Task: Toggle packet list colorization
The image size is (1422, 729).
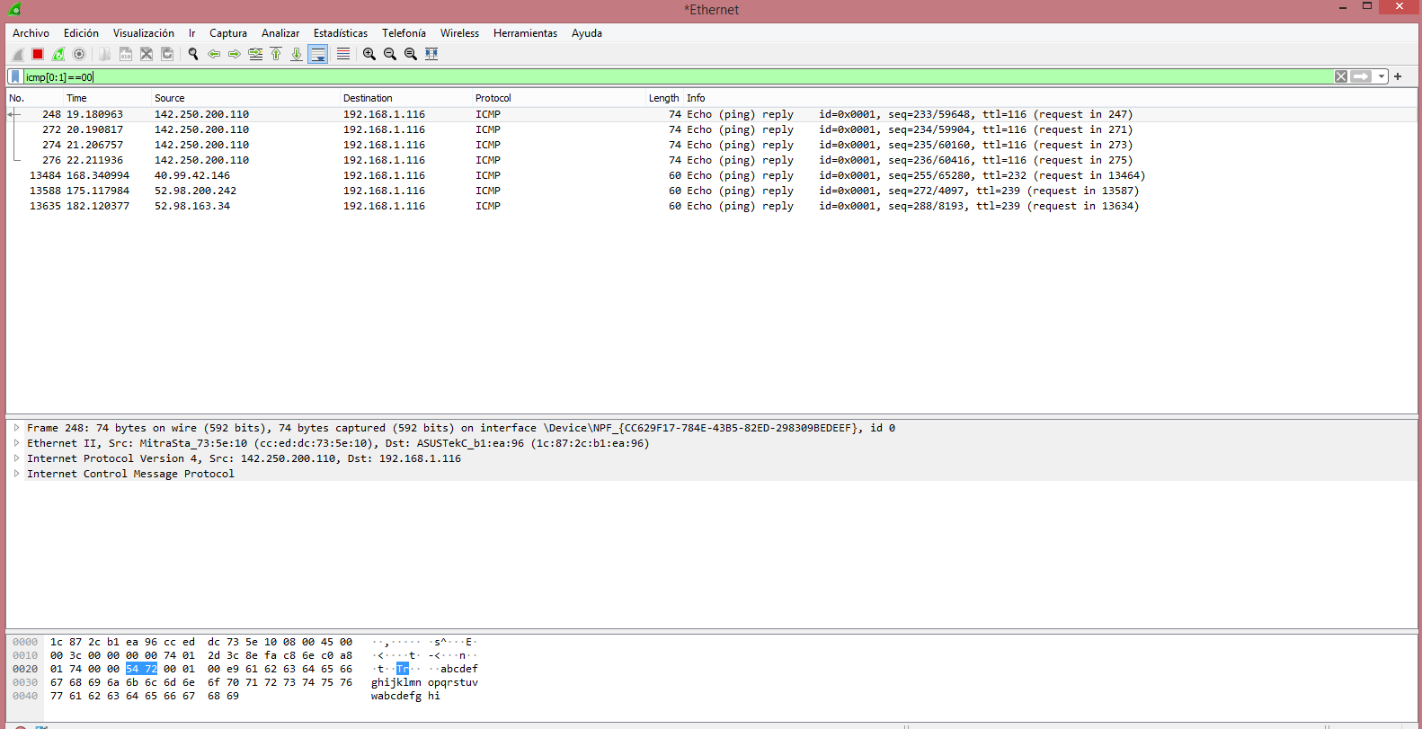Action: (343, 54)
